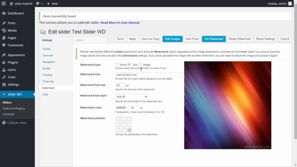Select None watermark type
The width and height of the screenshot is (297, 167).
(117, 64)
